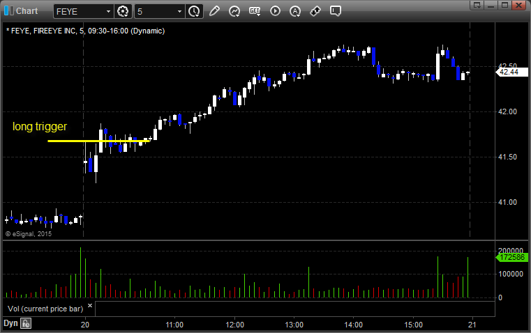Select the yellow long trigger line
This screenshot has width=531, height=333.
coord(98,141)
